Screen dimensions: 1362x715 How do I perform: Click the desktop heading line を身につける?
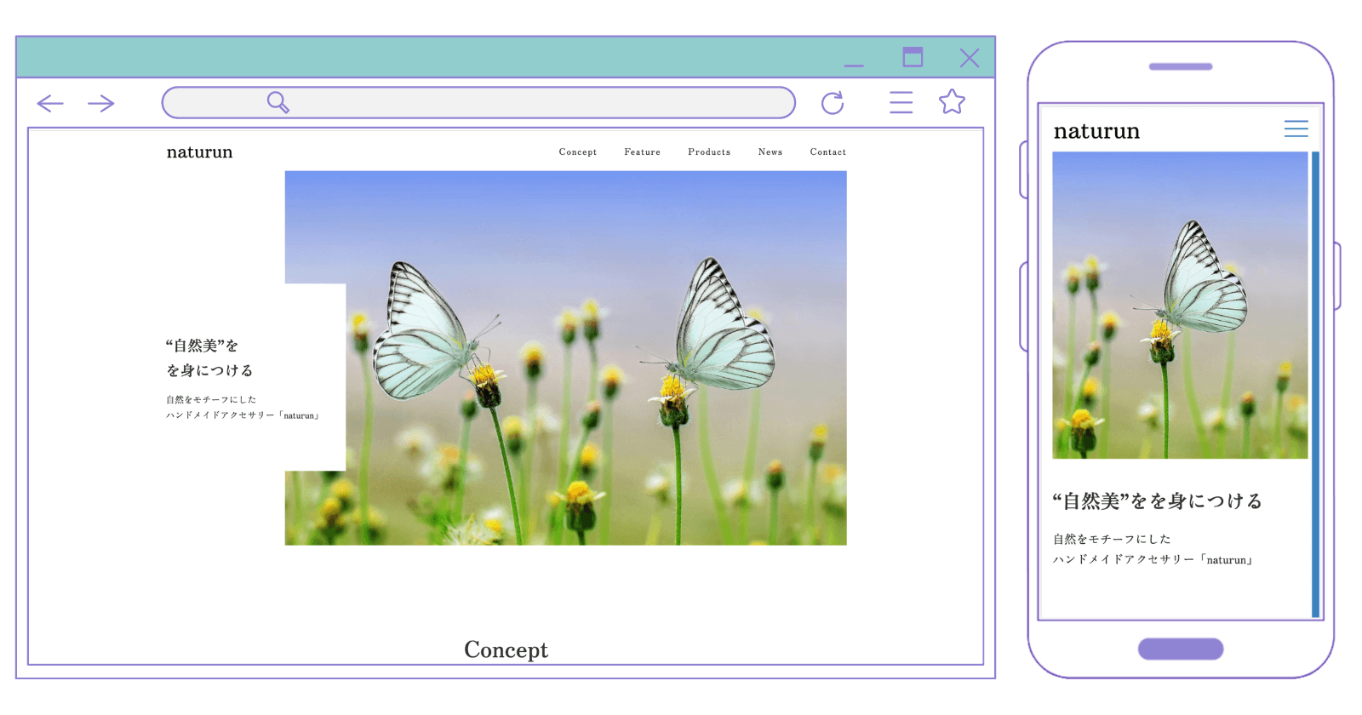(209, 370)
